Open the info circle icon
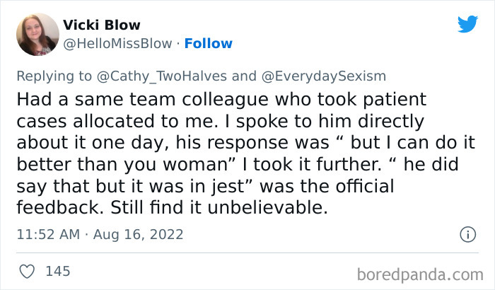The image size is (495, 290). (x=467, y=233)
